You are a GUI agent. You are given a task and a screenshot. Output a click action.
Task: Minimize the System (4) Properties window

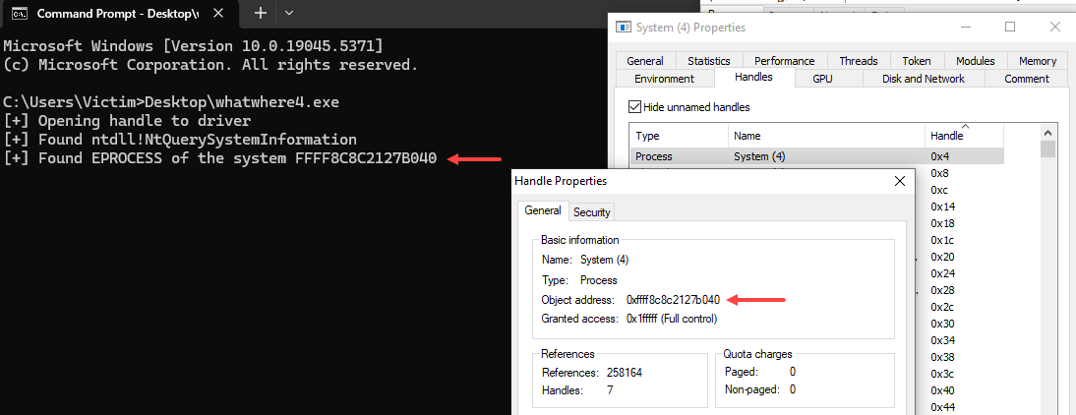tap(964, 27)
